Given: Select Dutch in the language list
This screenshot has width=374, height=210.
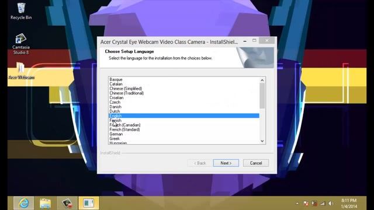Looking at the screenshot, I should click(x=184, y=111).
